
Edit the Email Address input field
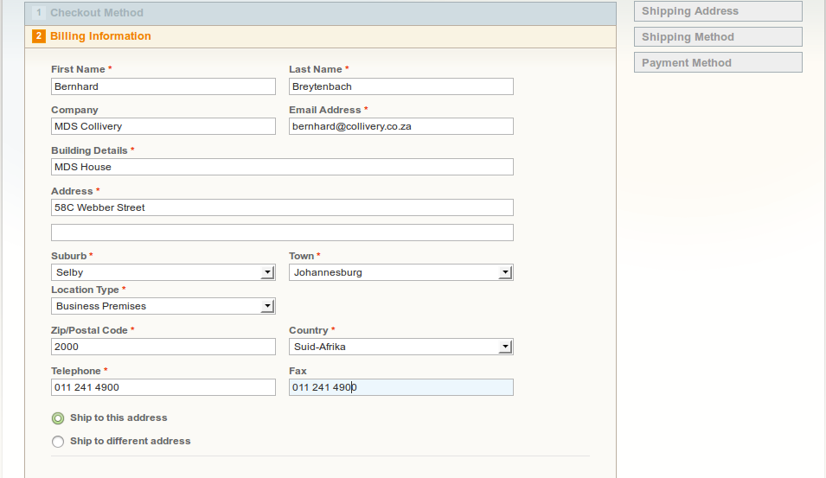tap(400, 126)
